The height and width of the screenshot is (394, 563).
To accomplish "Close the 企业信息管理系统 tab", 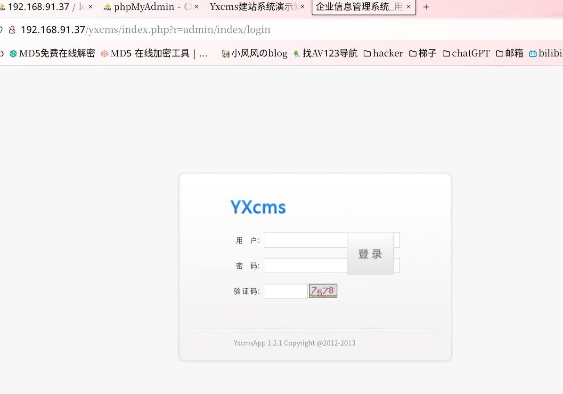I will (408, 7).
